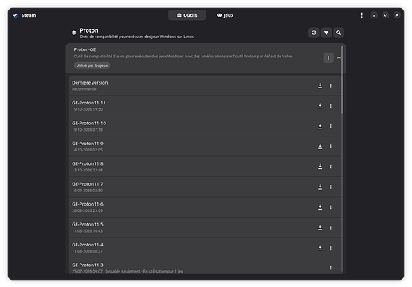Collapse the Proton-GE section chevron

(339, 57)
